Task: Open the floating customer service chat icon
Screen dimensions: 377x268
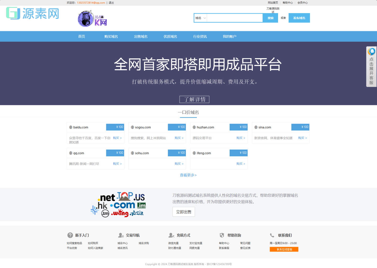Action: tap(371, 52)
